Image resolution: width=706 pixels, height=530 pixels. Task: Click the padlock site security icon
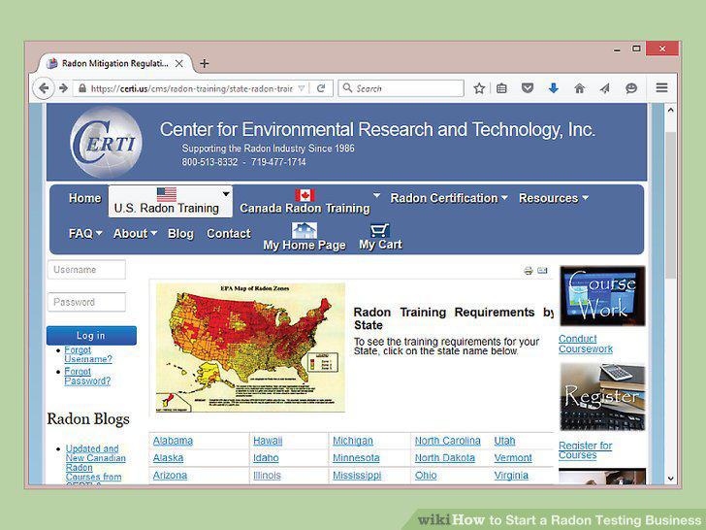[x=82, y=88]
